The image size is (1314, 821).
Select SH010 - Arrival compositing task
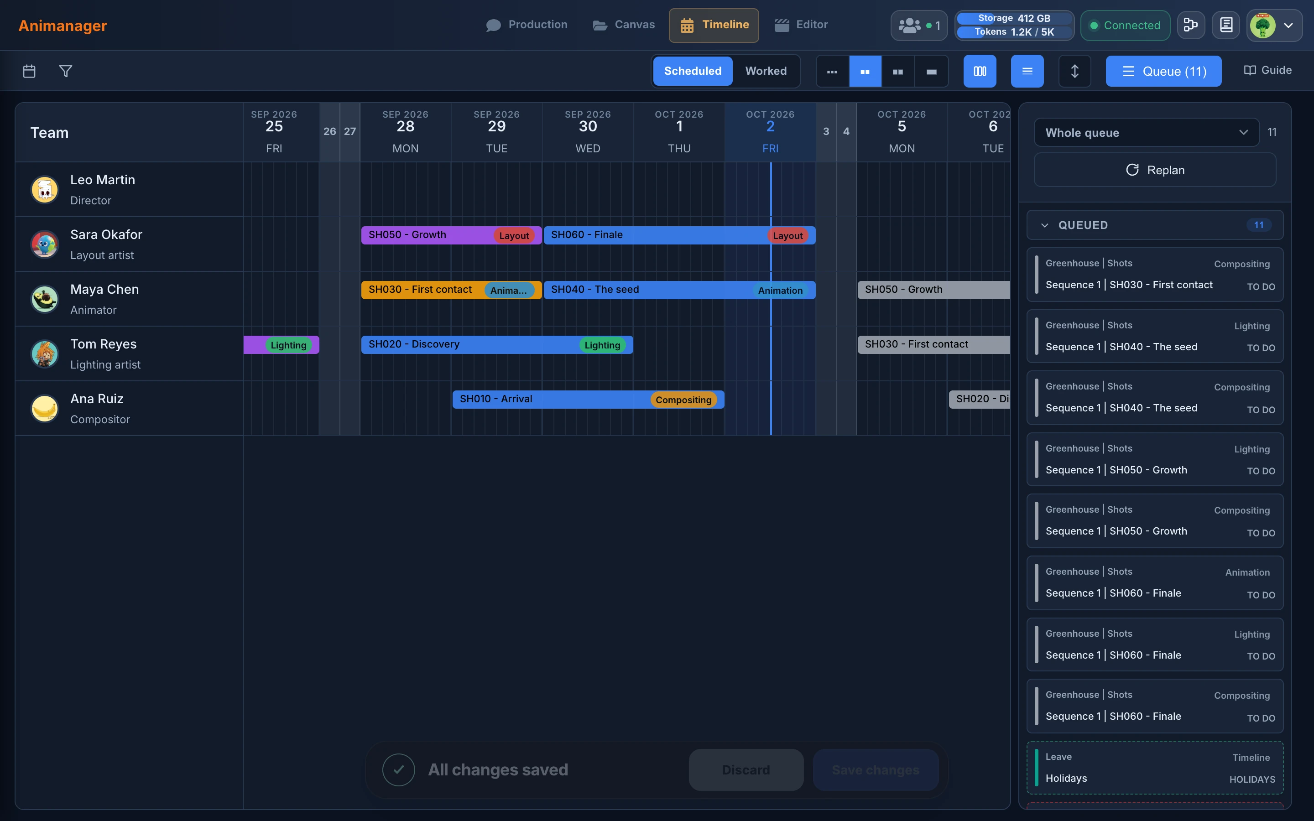point(588,400)
